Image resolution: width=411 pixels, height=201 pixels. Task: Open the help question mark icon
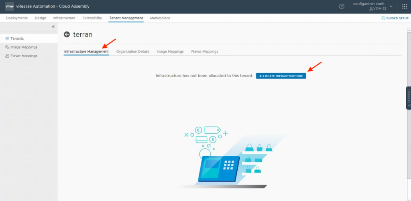(342, 6)
